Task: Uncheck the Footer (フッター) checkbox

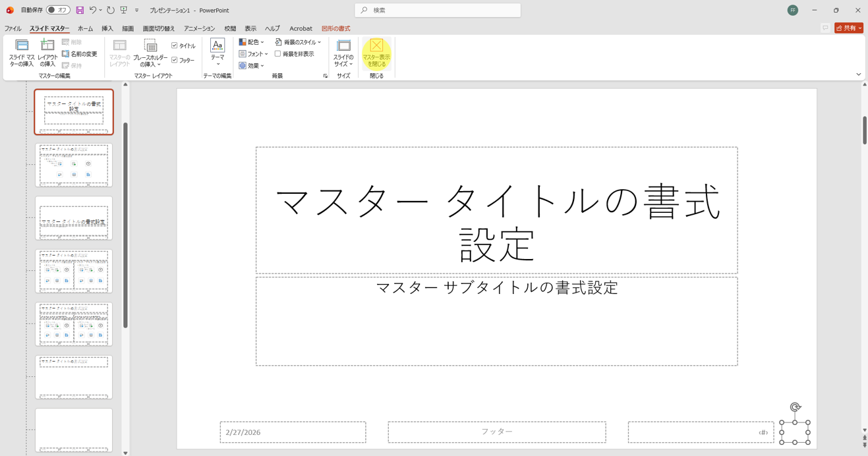Action: point(175,60)
